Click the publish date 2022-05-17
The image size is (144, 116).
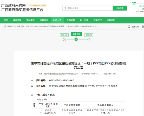click(x=95, y=74)
